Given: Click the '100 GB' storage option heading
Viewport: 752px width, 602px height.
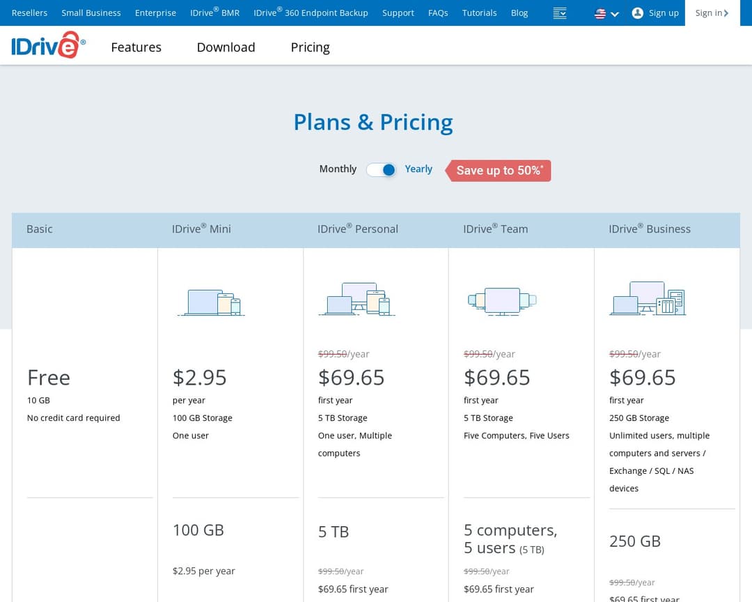Looking at the screenshot, I should (198, 530).
